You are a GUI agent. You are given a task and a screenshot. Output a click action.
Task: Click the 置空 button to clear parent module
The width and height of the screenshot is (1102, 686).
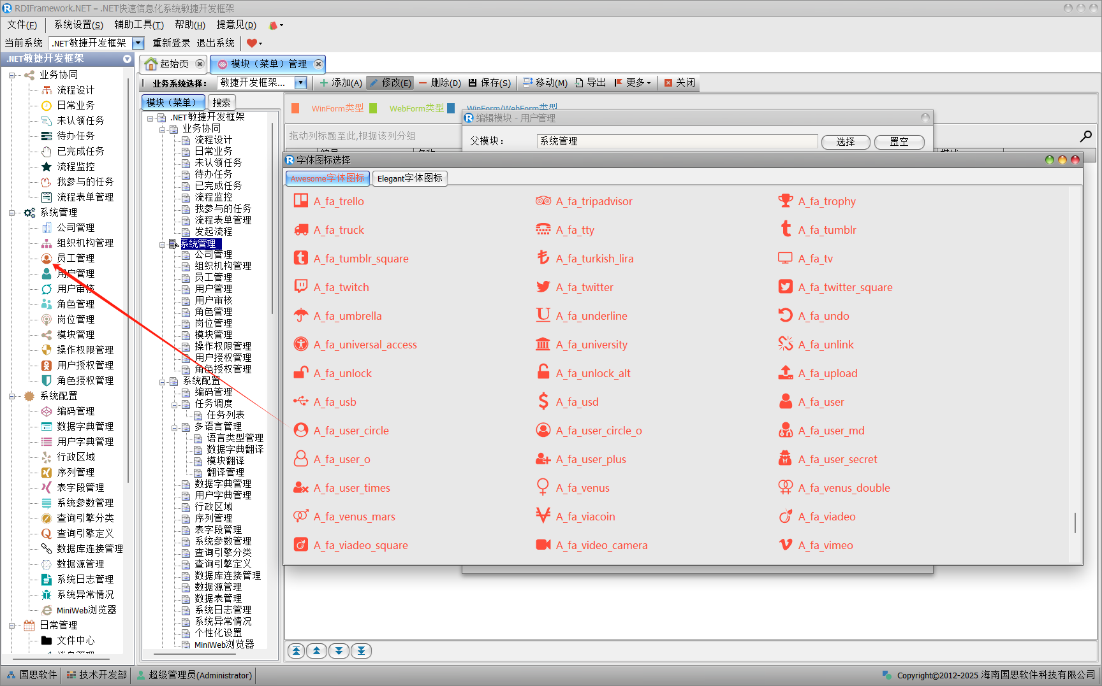pos(899,141)
